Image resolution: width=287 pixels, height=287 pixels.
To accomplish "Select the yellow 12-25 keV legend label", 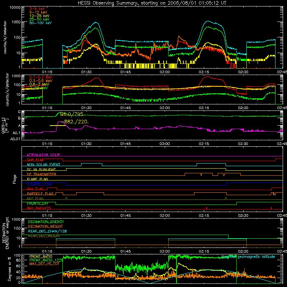I will point(39,16).
